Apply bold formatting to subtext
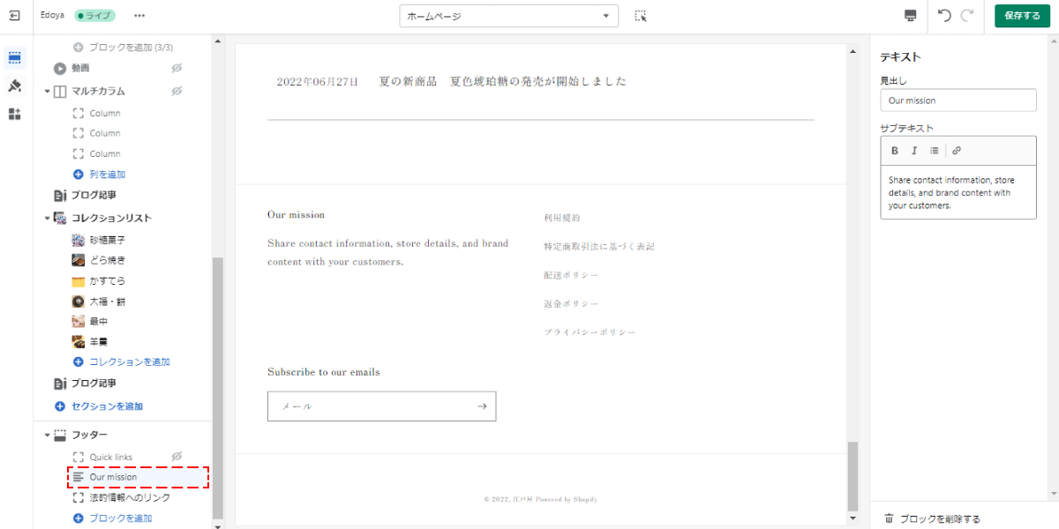Viewport: 1059px width, 529px height. tap(895, 151)
